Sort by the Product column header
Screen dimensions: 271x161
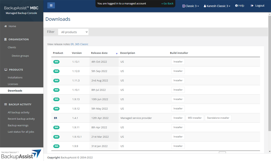[58, 53]
